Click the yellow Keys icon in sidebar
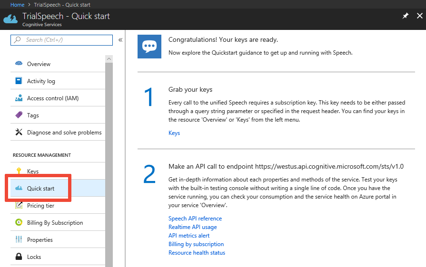The width and height of the screenshot is (426, 267). click(19, 171)
